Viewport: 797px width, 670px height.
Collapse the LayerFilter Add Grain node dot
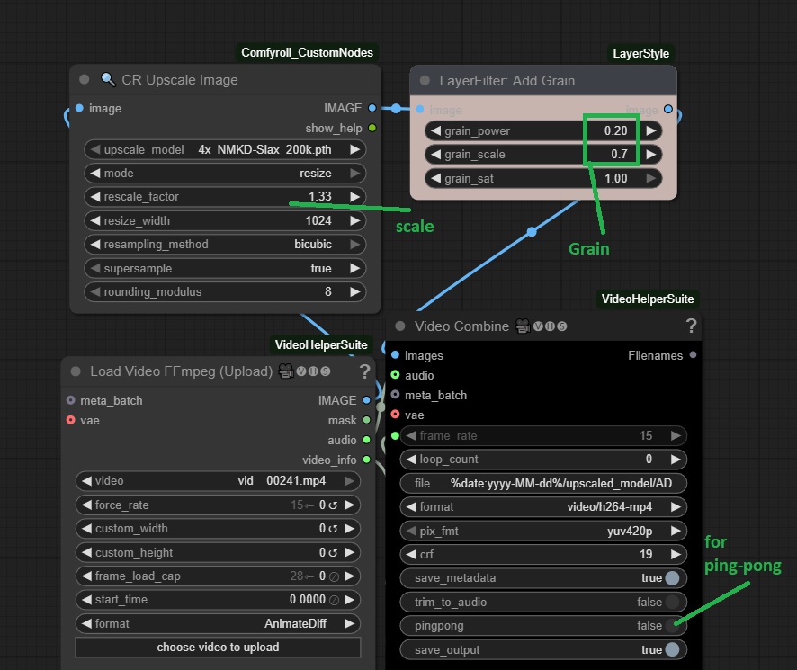pos(424,80)
